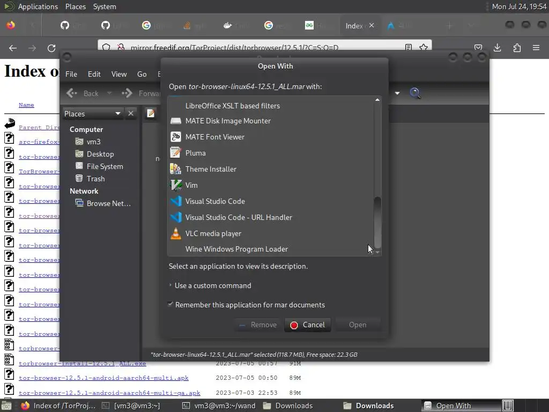Image resolution: width=549 pixels, height=412 pixels.
Task: Open Desktop in the Places sidebar
Action: [100, 154]
